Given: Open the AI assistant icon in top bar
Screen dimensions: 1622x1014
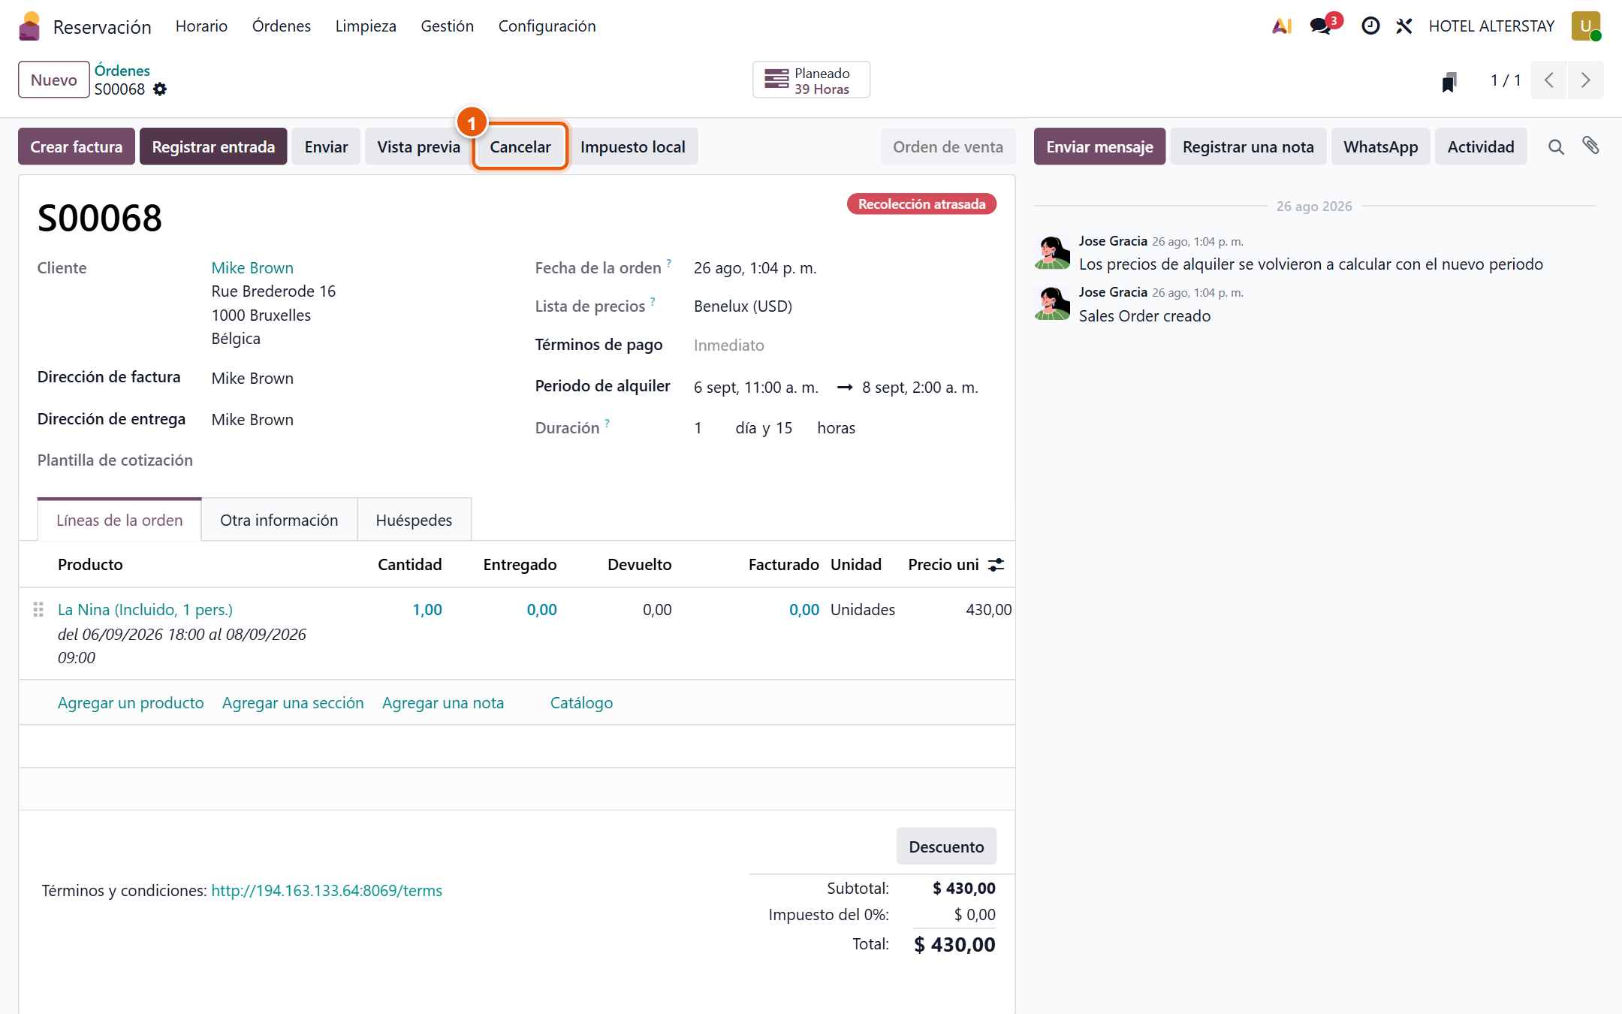Looking at the screenshot, I should click(x=1282, y=26).
